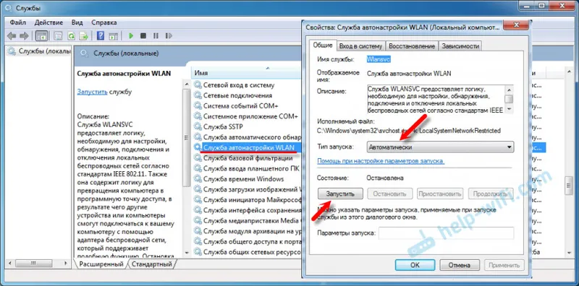Click the description box's scroll-up arrow
This screenshot has width=579, height=286.
point(510,90)
